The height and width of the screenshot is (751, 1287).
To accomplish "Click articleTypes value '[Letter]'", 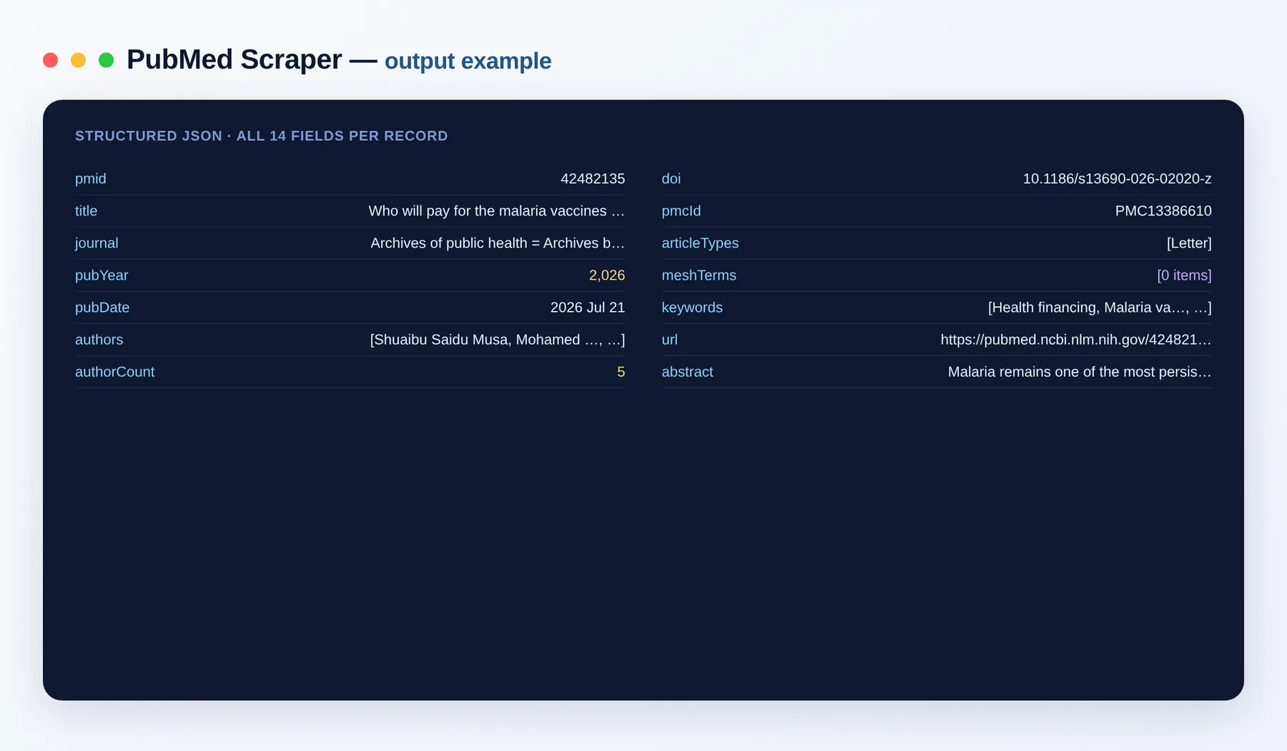I will tap(1189, 243).
